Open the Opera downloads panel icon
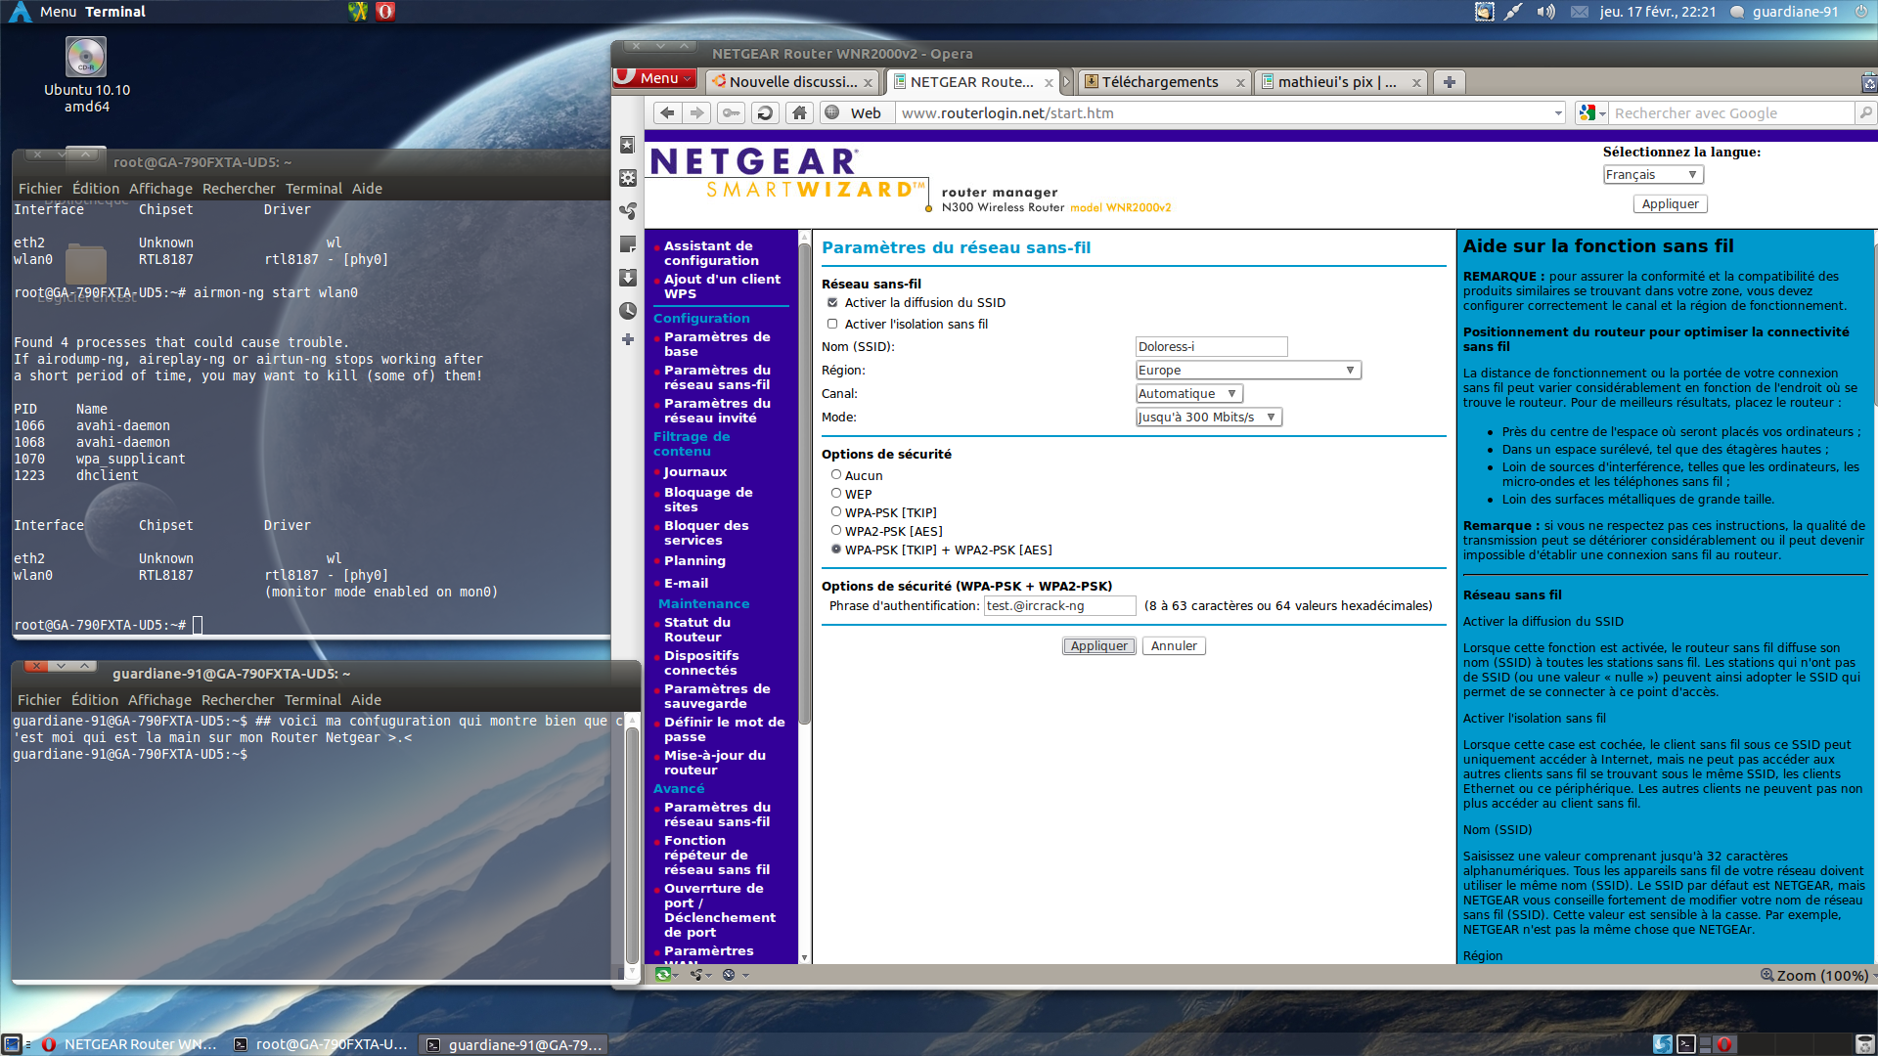This screenshot has height=1056, width=1878. point(628,278)
